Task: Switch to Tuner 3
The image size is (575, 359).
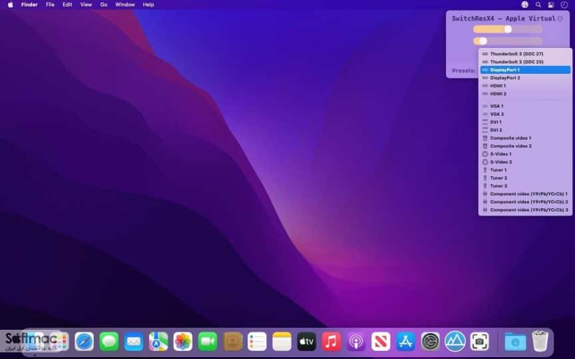Action: click(x=525, y=186)
